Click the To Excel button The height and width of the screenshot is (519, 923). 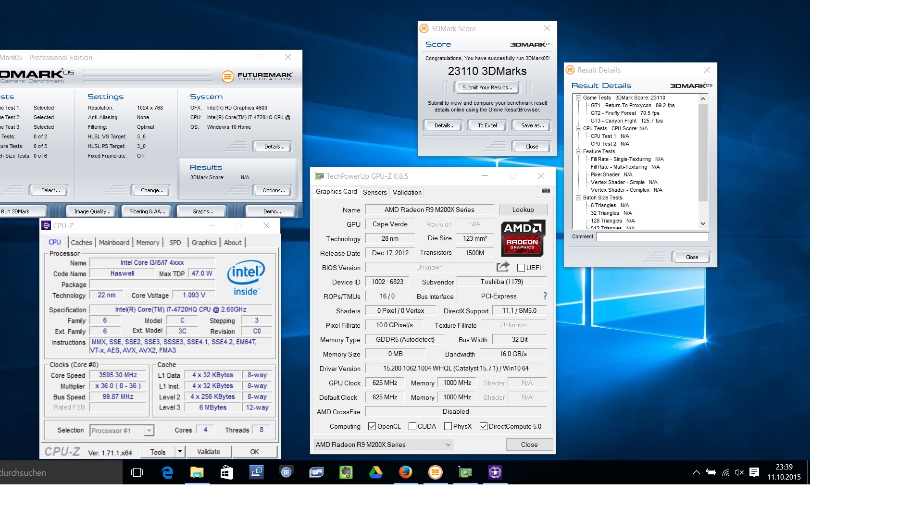pos(487,125)
